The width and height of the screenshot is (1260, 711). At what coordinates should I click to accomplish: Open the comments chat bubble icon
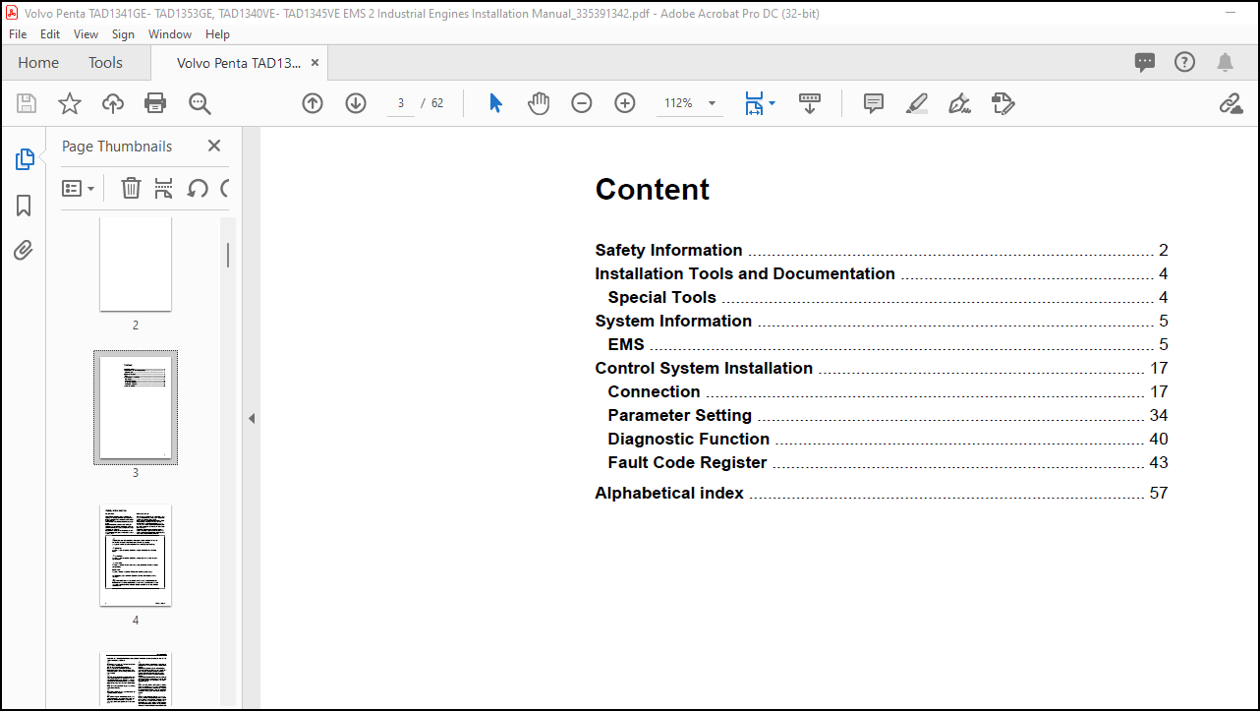coord(1145,62)
